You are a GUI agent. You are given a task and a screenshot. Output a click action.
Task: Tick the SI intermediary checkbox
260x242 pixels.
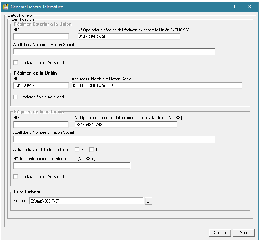[77, 150]
